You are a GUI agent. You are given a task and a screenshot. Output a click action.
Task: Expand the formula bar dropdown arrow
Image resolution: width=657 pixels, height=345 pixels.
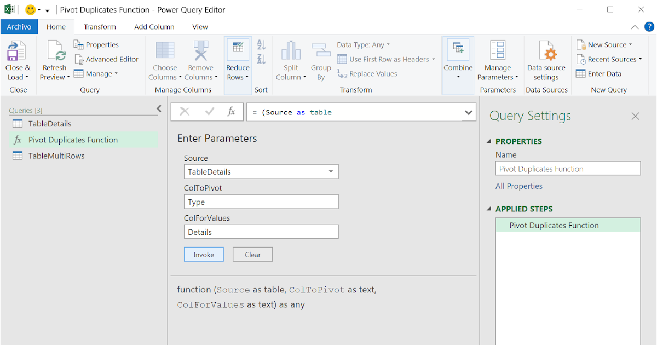[x=468, y=112]
